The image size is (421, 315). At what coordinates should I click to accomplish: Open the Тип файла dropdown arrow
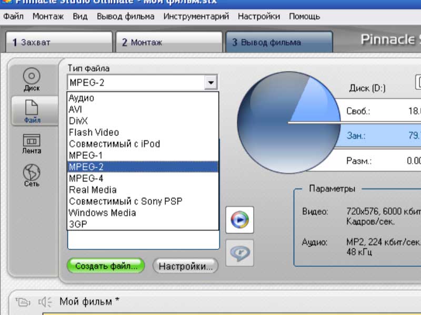(211, 82)
